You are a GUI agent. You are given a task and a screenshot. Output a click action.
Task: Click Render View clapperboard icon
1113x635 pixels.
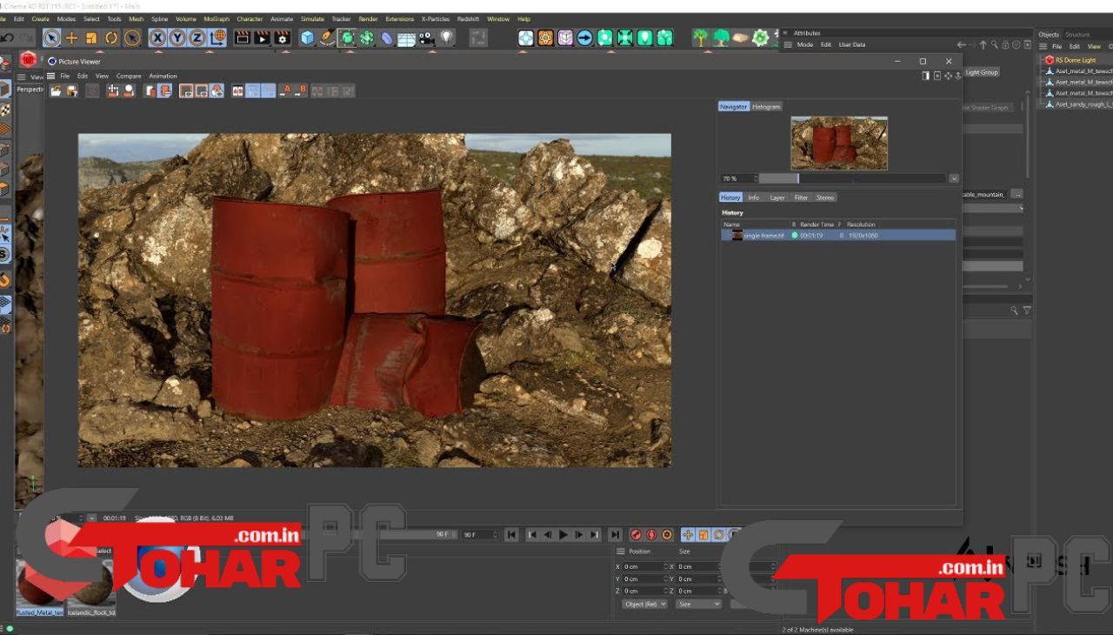tap(243, 37)
